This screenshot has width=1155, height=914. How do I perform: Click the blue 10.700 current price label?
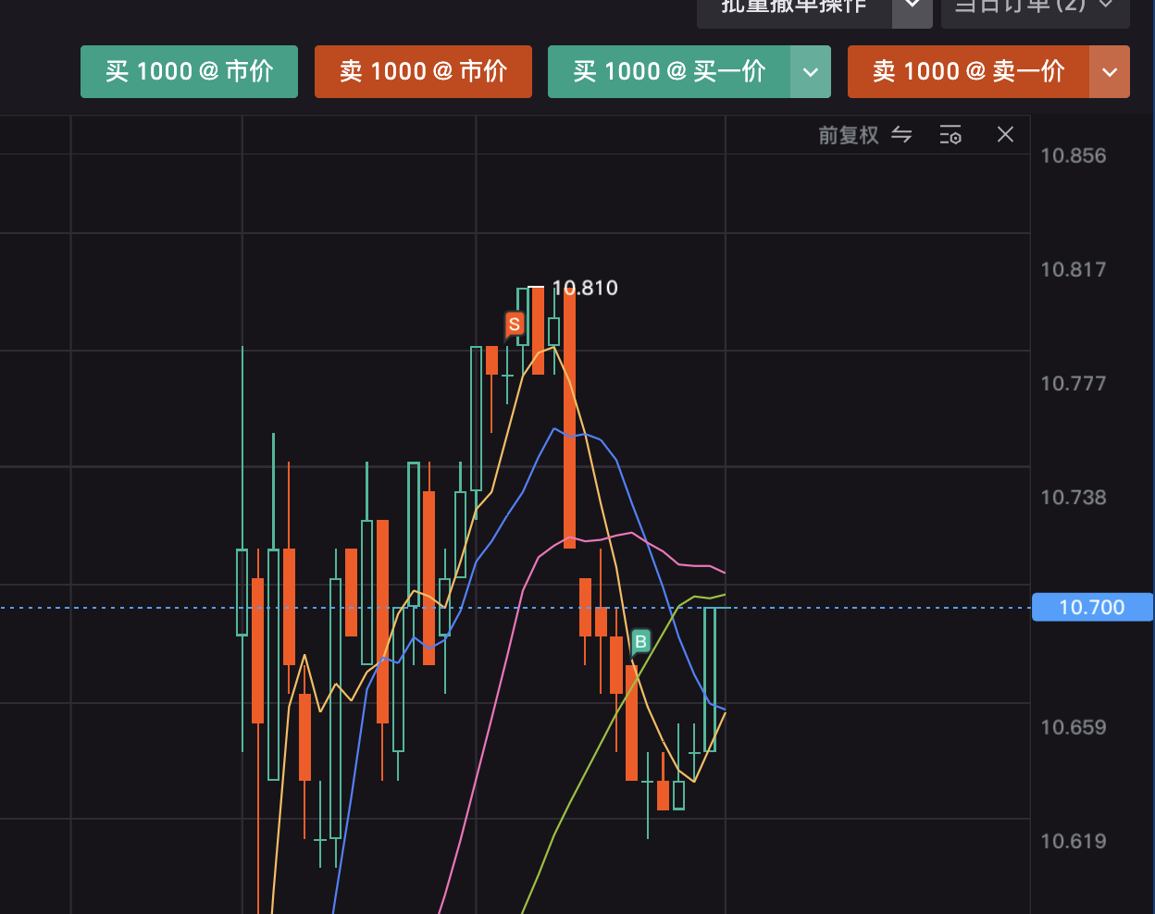pos(1091,608)
